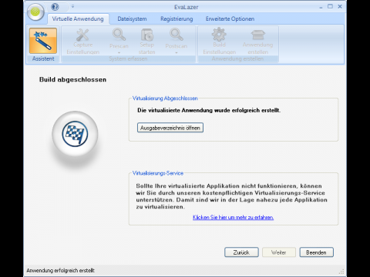Expand the Prescan dropdown arrow
370x277 pixels.
(x=119, y=52)
